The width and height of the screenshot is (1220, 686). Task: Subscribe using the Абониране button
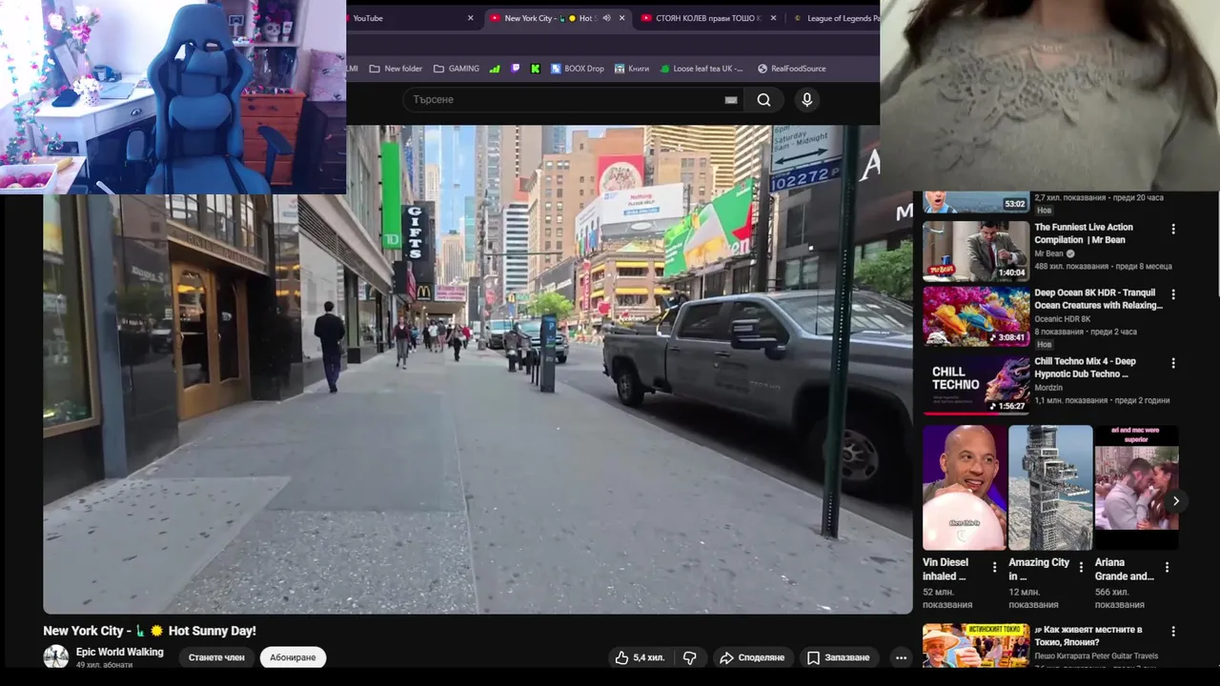tap(293, 657)
